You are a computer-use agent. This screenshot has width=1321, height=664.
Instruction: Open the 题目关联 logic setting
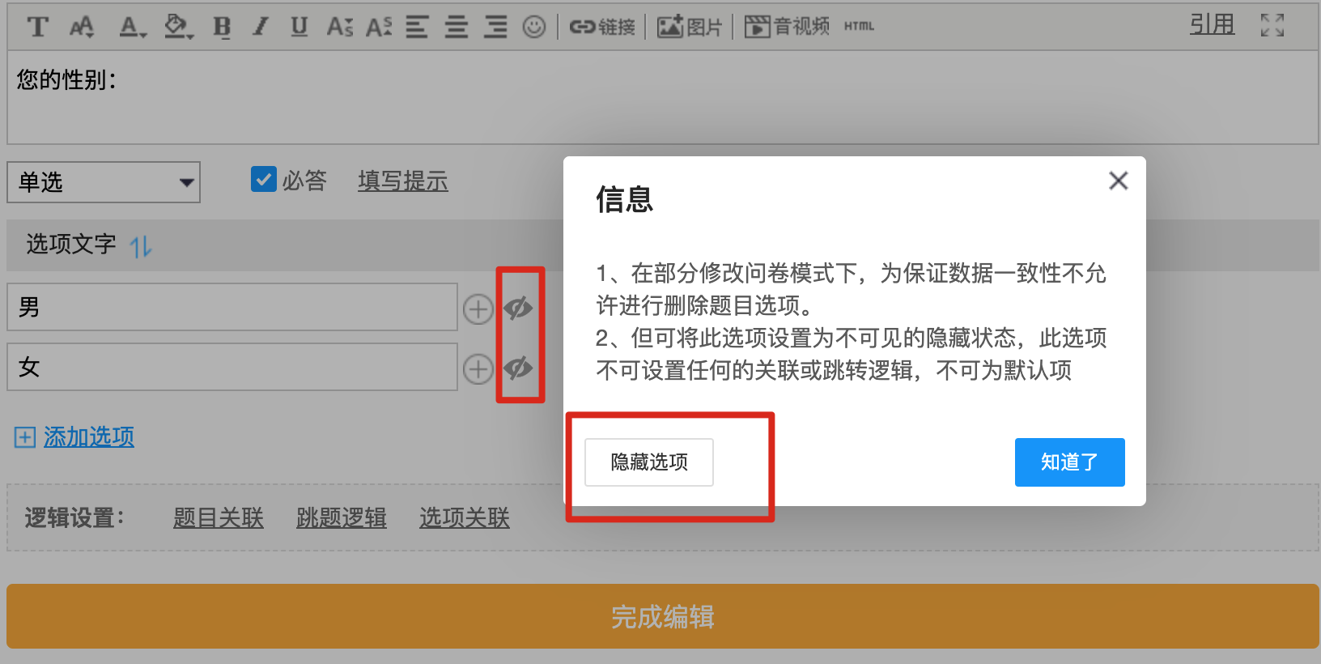(x=219, y=517)
